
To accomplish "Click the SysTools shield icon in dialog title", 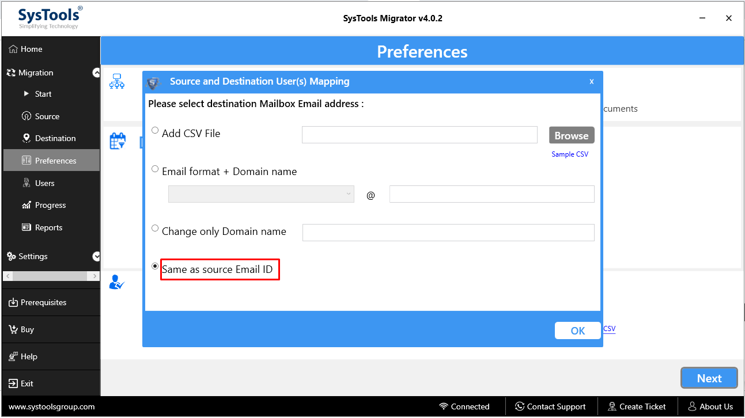I will 153,82.
